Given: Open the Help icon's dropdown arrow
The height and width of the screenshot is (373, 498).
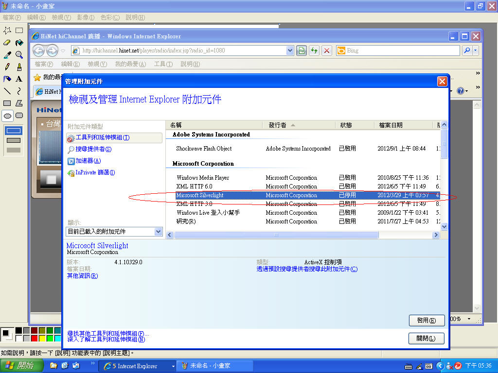Looking at the screenshot, I should tap(466, 91).
